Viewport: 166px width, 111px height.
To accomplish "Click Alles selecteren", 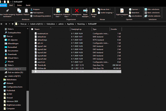I will point(152,9).
